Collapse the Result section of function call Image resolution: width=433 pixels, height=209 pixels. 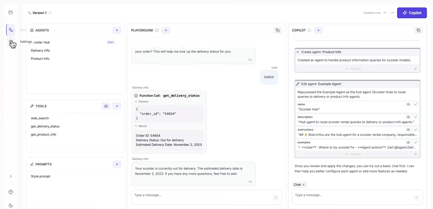(136, 126)
